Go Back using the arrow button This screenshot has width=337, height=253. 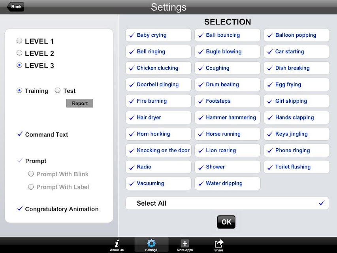15,7
